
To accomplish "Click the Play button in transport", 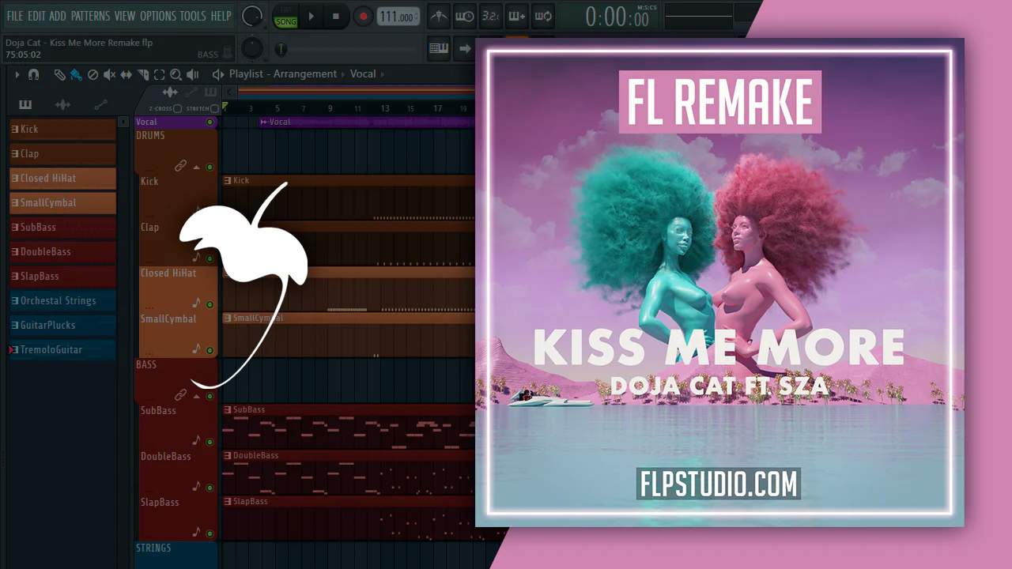I will coord(311,16).
